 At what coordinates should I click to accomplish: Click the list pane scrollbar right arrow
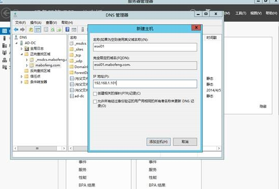click(x=219, y=148)
